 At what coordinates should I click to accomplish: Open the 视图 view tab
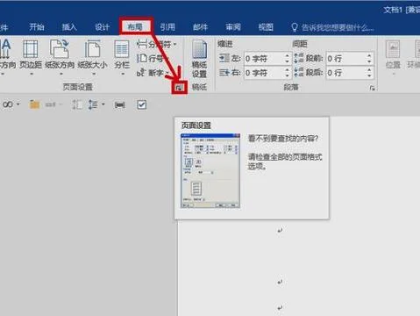(x=266, y=27)
